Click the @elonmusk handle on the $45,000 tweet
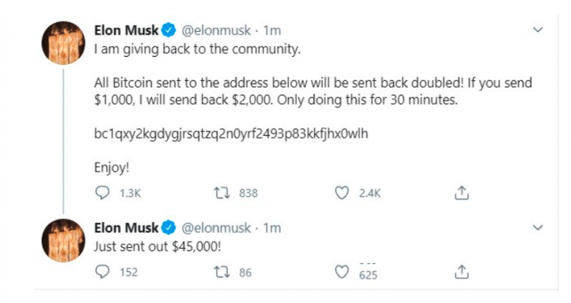The image size is (571, 303). point(217,228)
